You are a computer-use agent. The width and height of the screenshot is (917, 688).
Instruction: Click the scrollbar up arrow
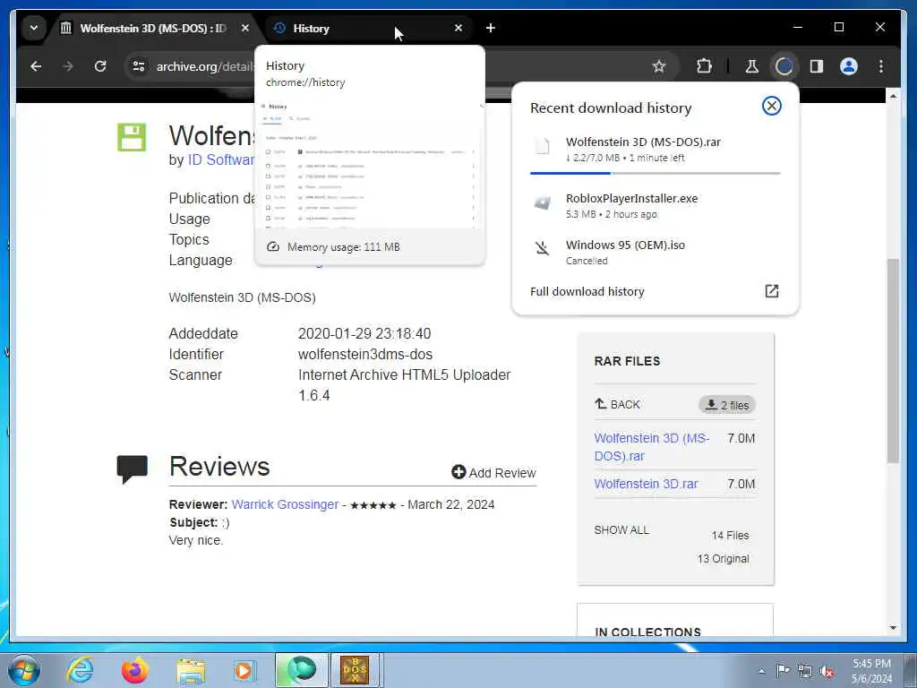click(893, 95)
